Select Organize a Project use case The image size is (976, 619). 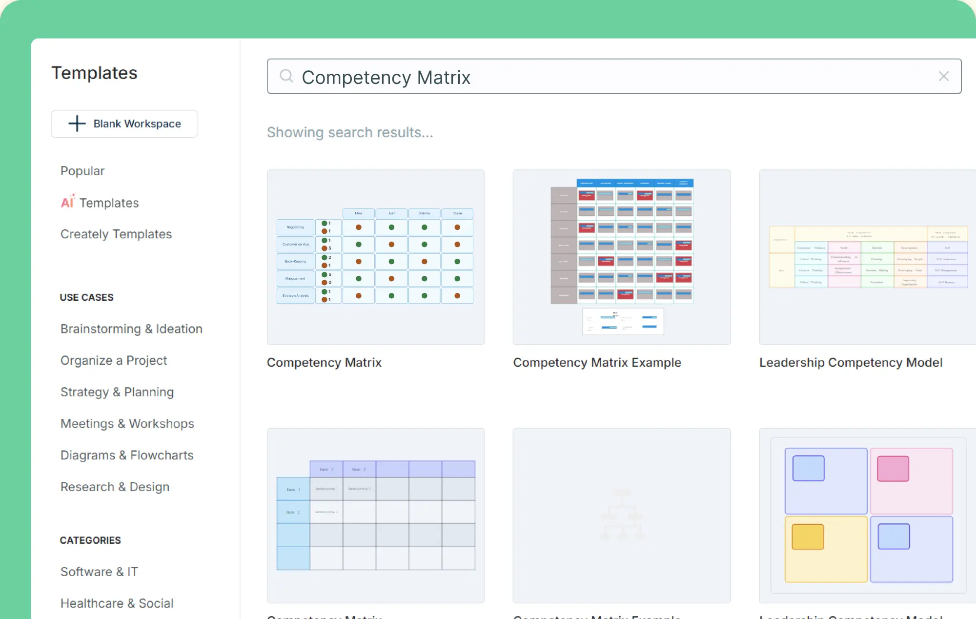114,361
